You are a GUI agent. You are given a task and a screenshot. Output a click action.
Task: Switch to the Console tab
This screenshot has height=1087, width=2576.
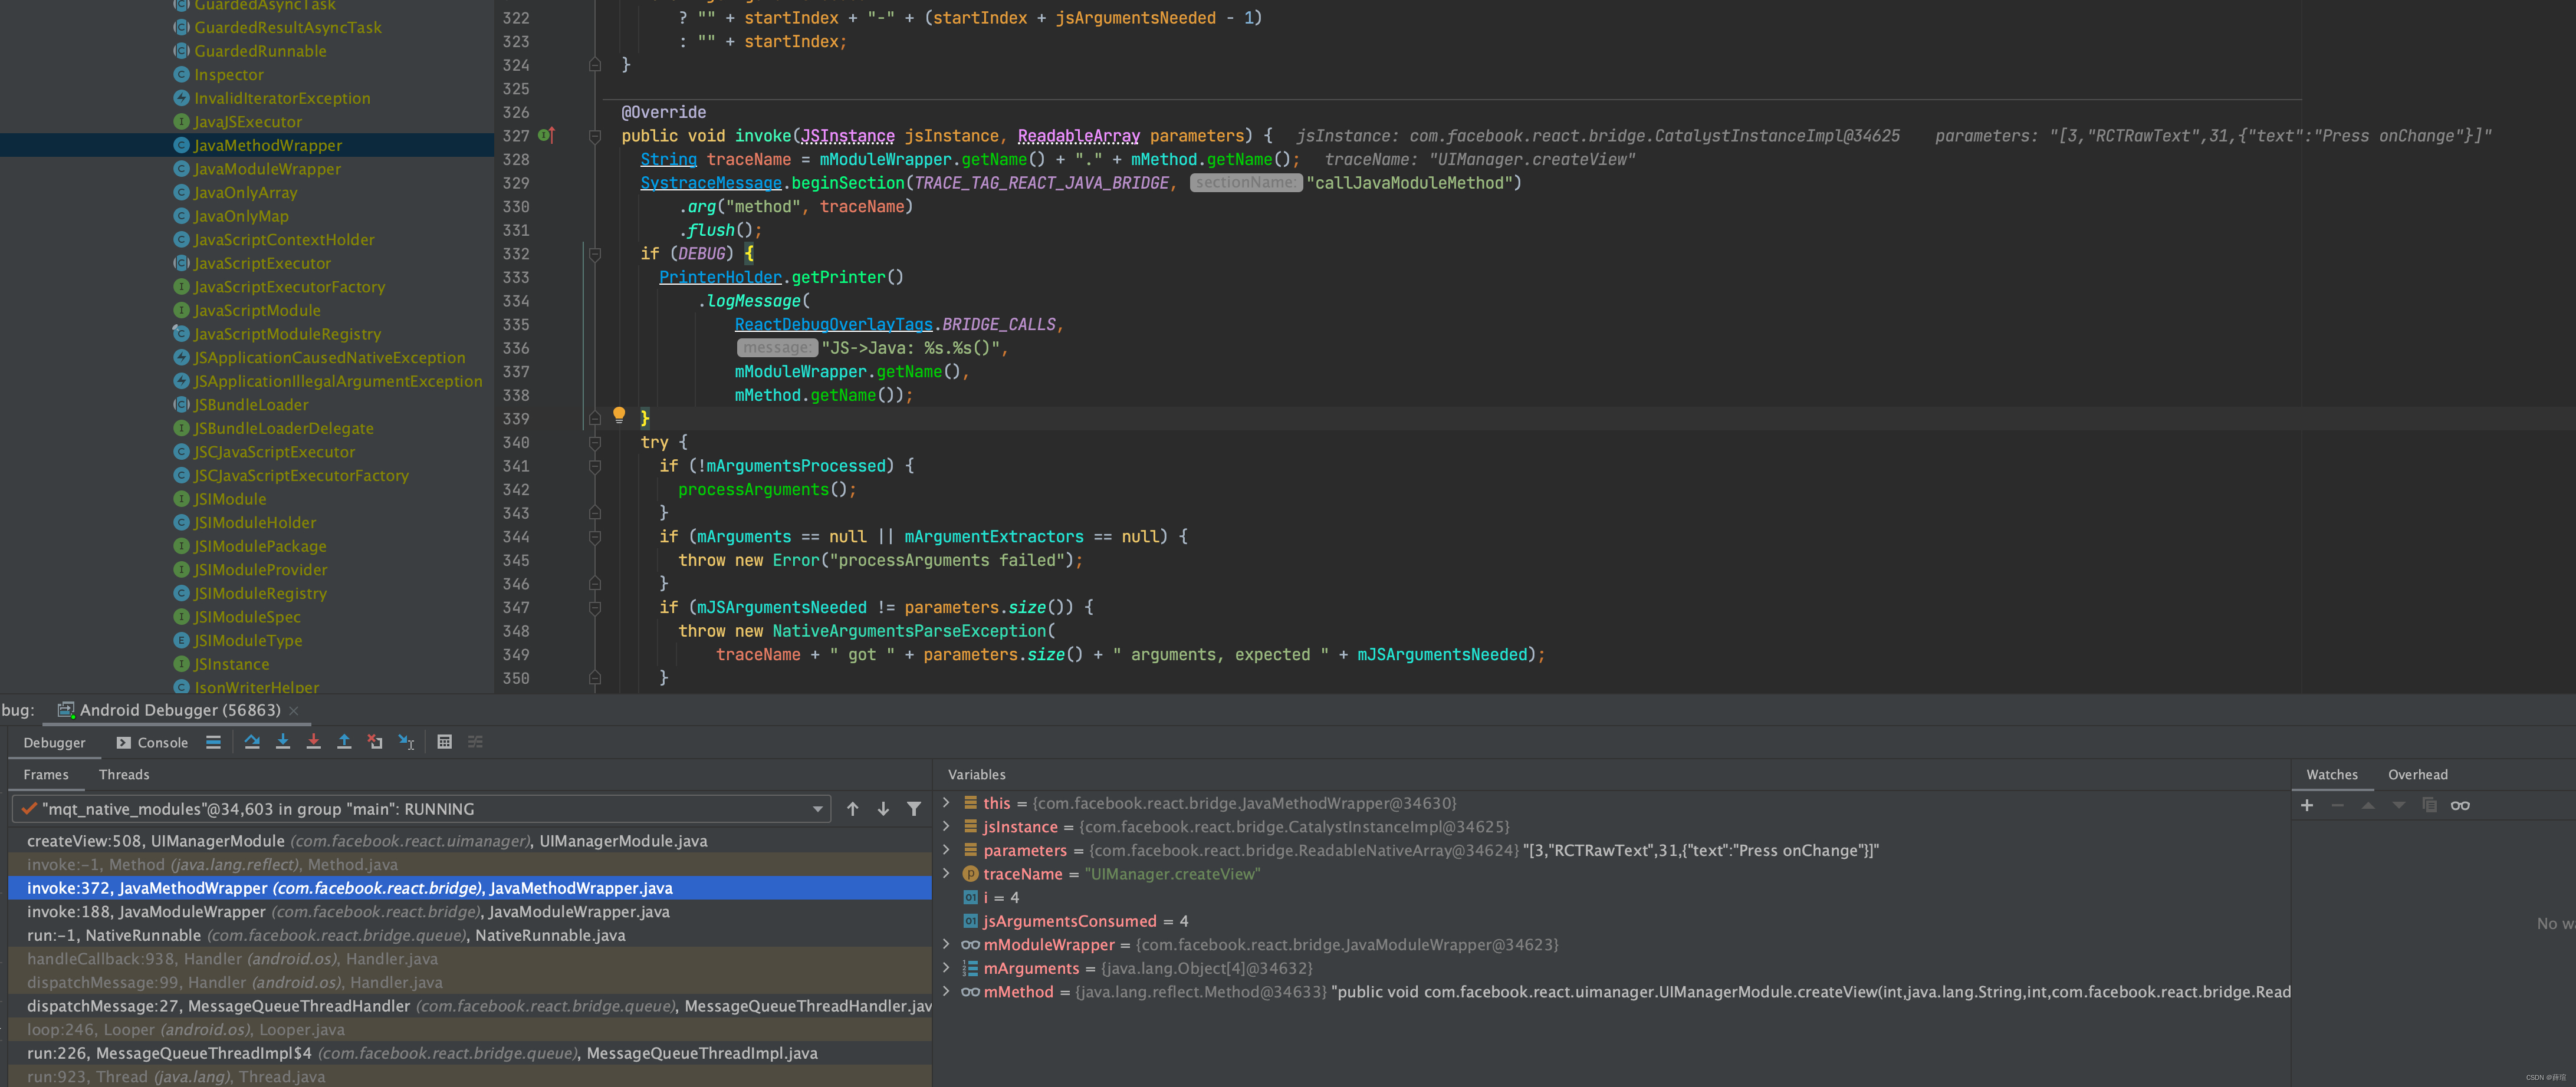coord(152,742)
